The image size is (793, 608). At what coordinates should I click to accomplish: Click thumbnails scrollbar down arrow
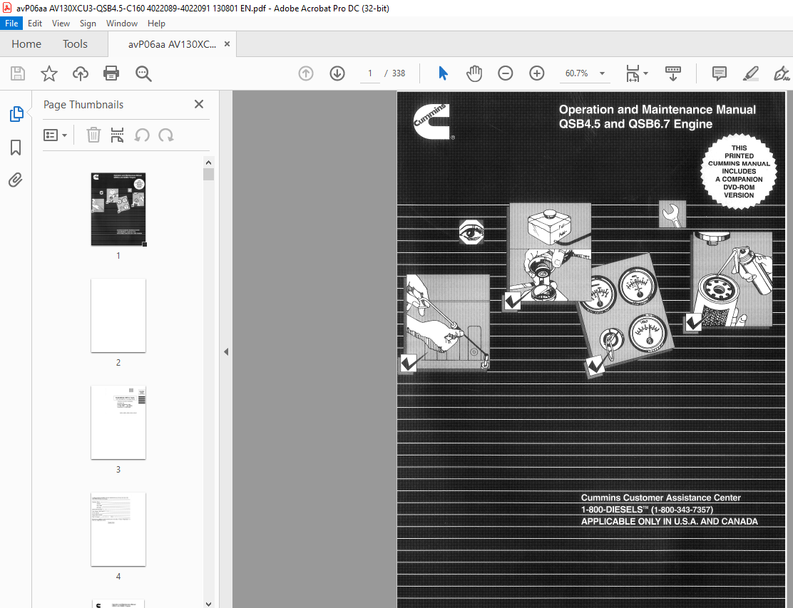pyautogui.click(x=208, y=604)
